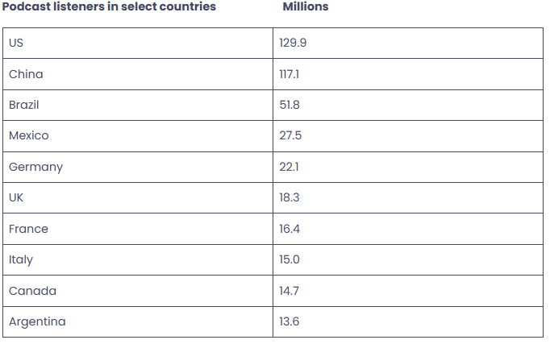Click the UK country cell
Screen dimensions: 550x344
(17, 197)
